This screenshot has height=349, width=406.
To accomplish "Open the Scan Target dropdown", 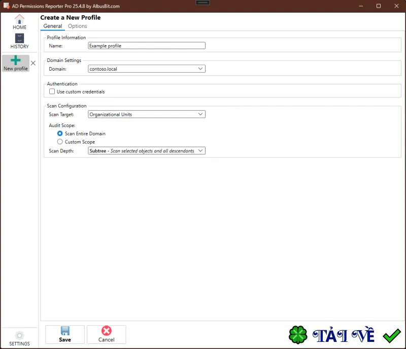I will (147, 114).
